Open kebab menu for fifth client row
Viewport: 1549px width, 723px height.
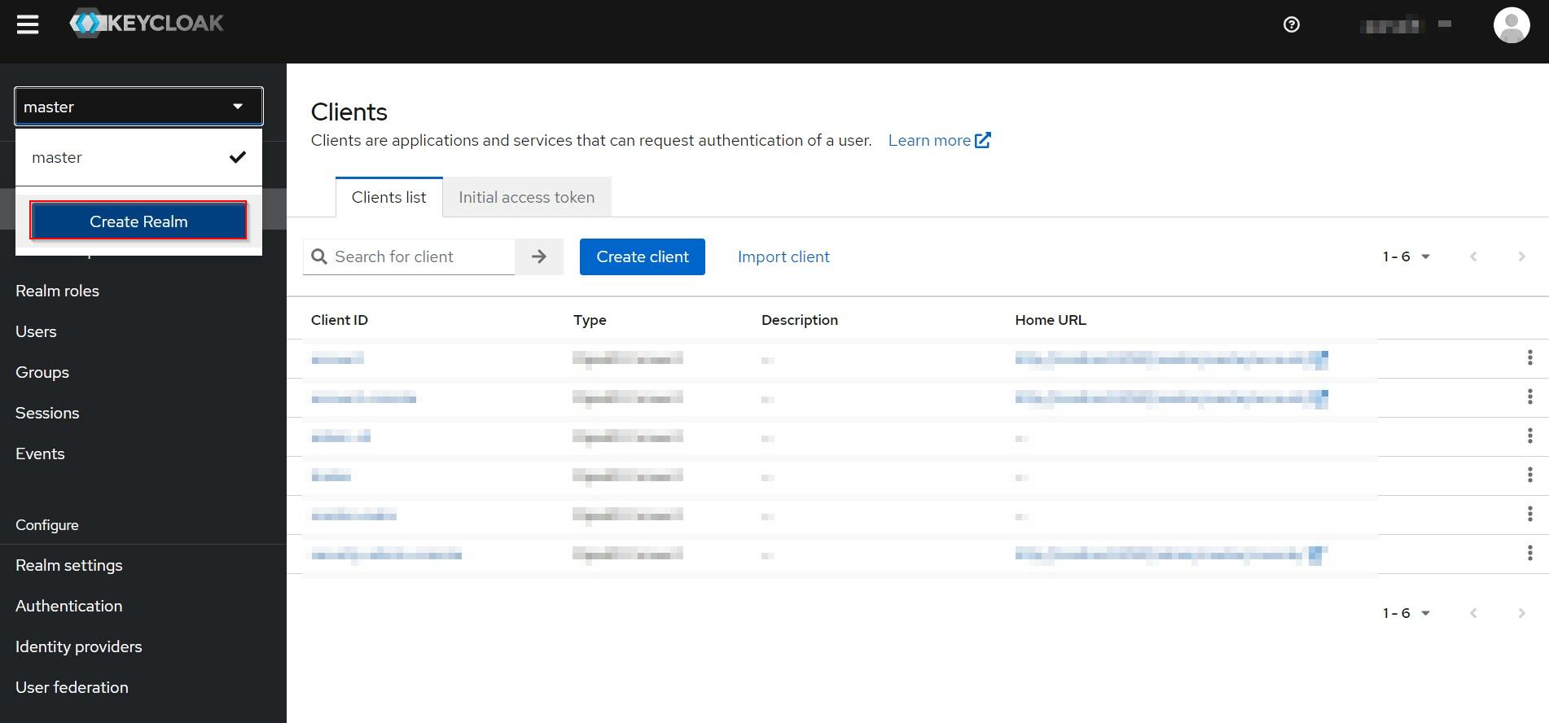click(1529, 514)
